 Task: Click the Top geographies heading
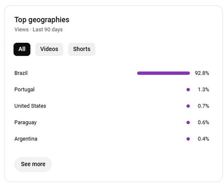coord(42,20)
